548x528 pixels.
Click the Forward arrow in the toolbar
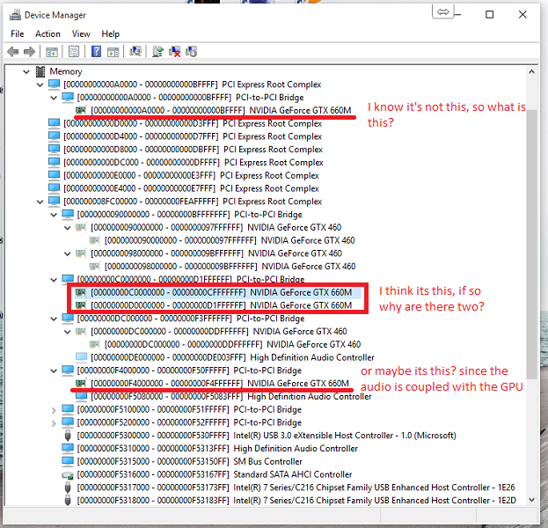(29, 52)
